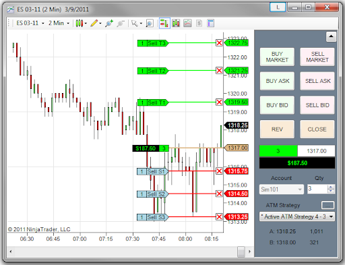This screenshot has height=265, width=345.
Task: Click the CLOSE position button
Action: pyautogui.click(x=317, y=129)
